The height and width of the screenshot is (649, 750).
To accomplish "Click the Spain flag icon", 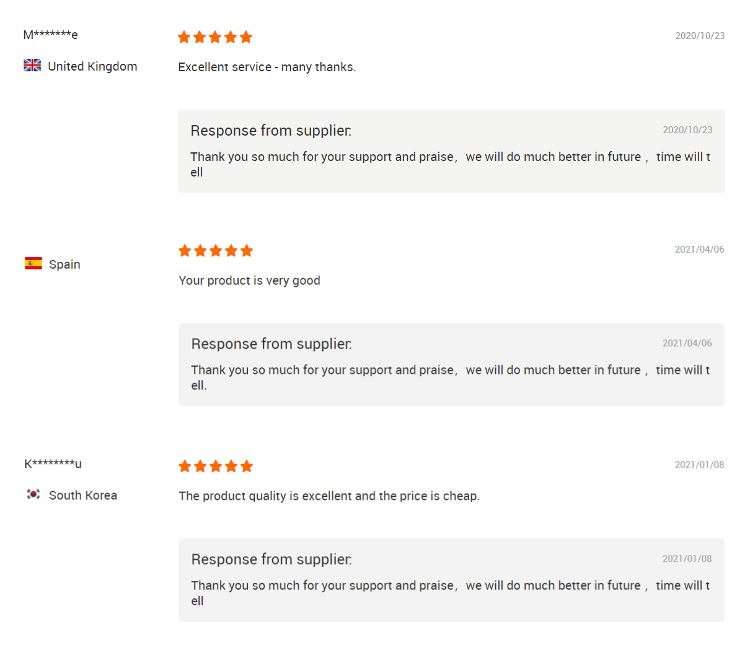I will coord(33,263).
